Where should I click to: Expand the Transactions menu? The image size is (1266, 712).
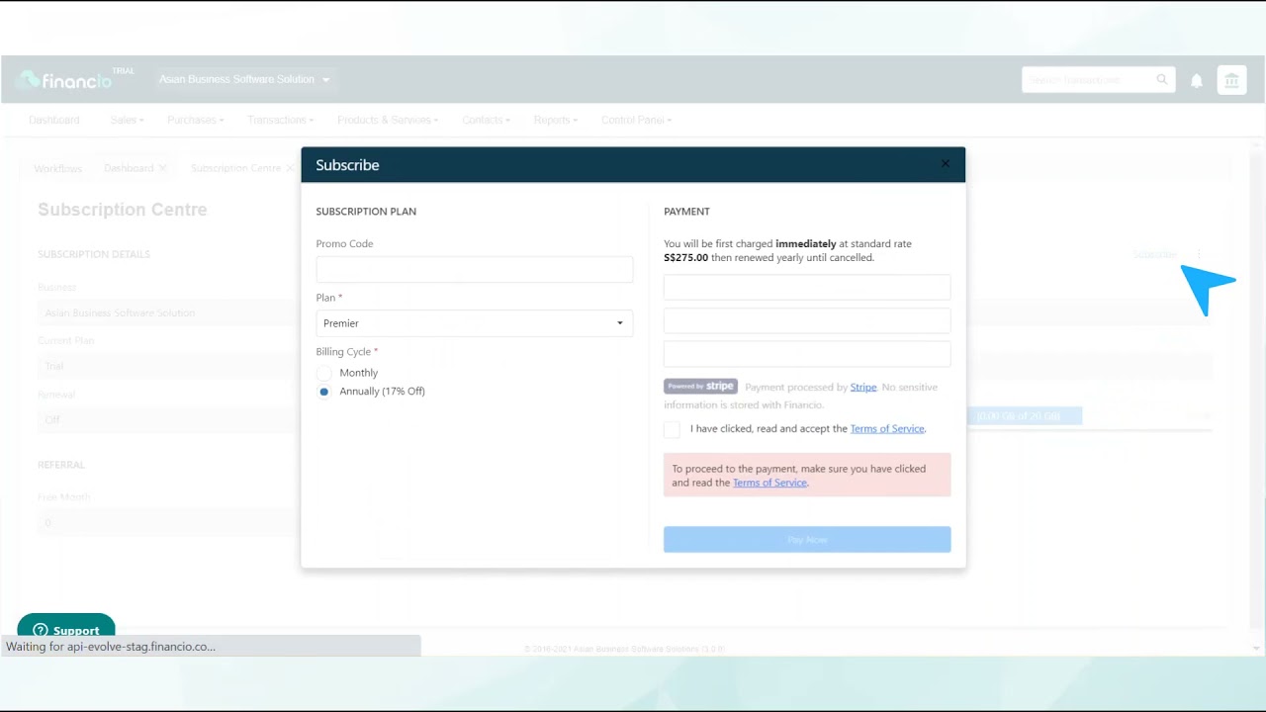280,120
